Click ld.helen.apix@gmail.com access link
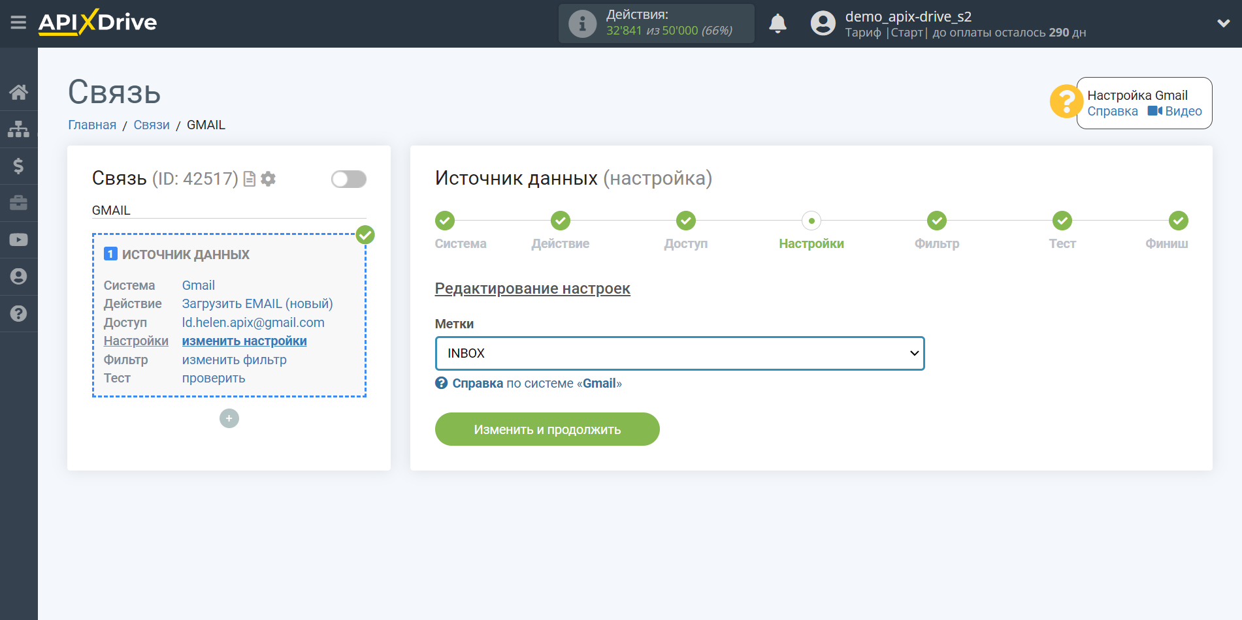 coord(253,322)
